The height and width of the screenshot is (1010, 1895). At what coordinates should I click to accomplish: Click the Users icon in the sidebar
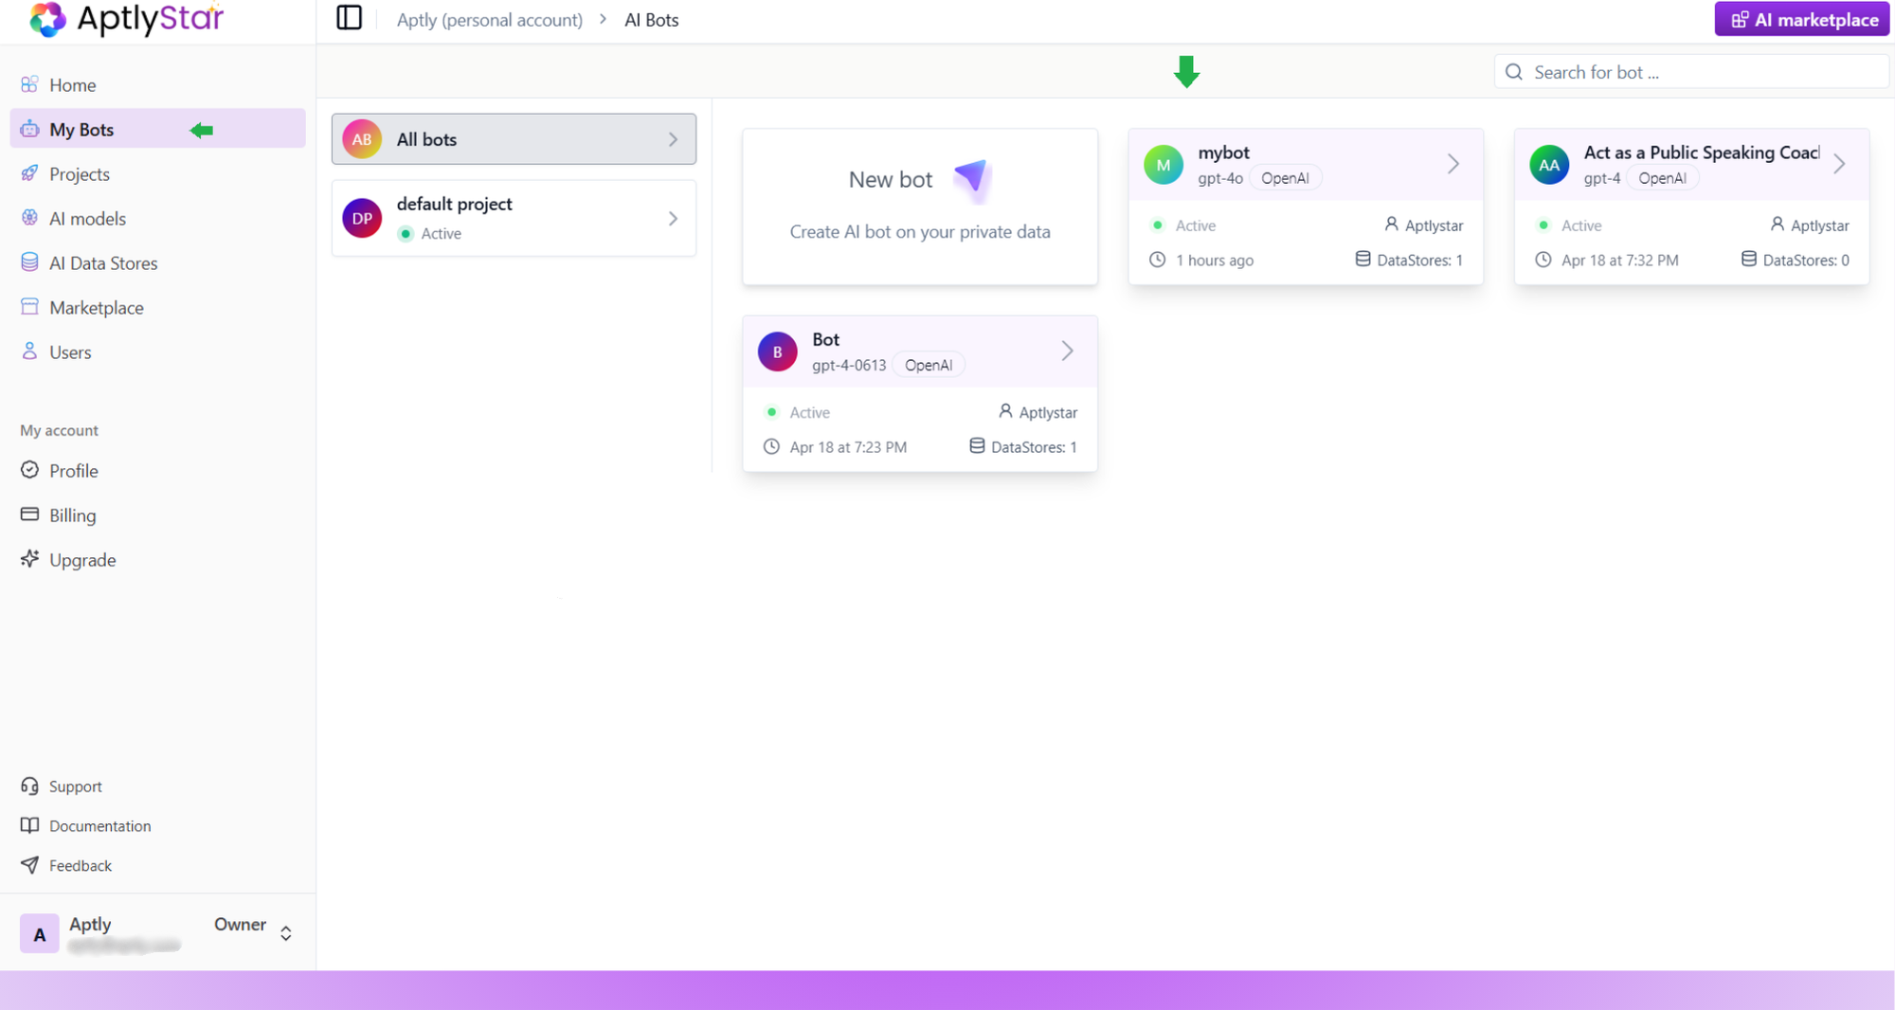[30, 352]
